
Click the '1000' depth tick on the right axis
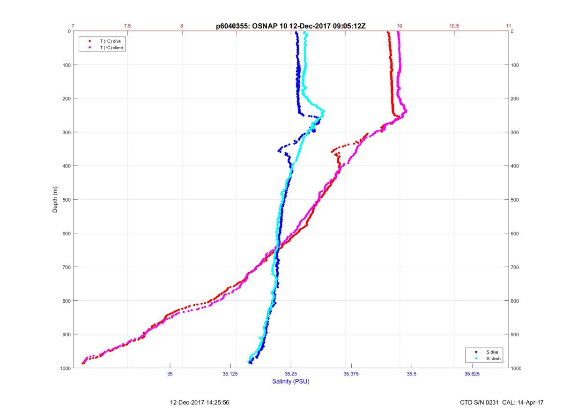(517, 368)
